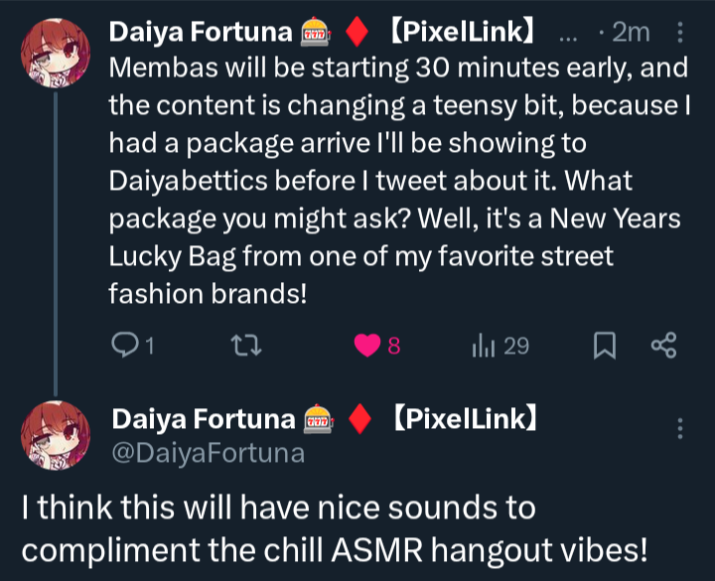This screenshot has height=581, width=715.
Task: Unlike the tweet with 8 likes
Action: tap(369, 346)
